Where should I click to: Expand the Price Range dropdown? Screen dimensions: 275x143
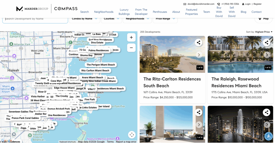click(x=165, y=19)
